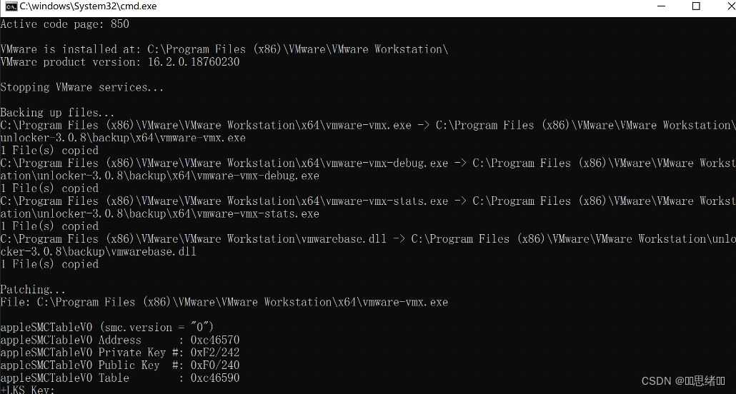Click the smc.version = "0" header line
The image size is (736, 394).
point(107,328)
